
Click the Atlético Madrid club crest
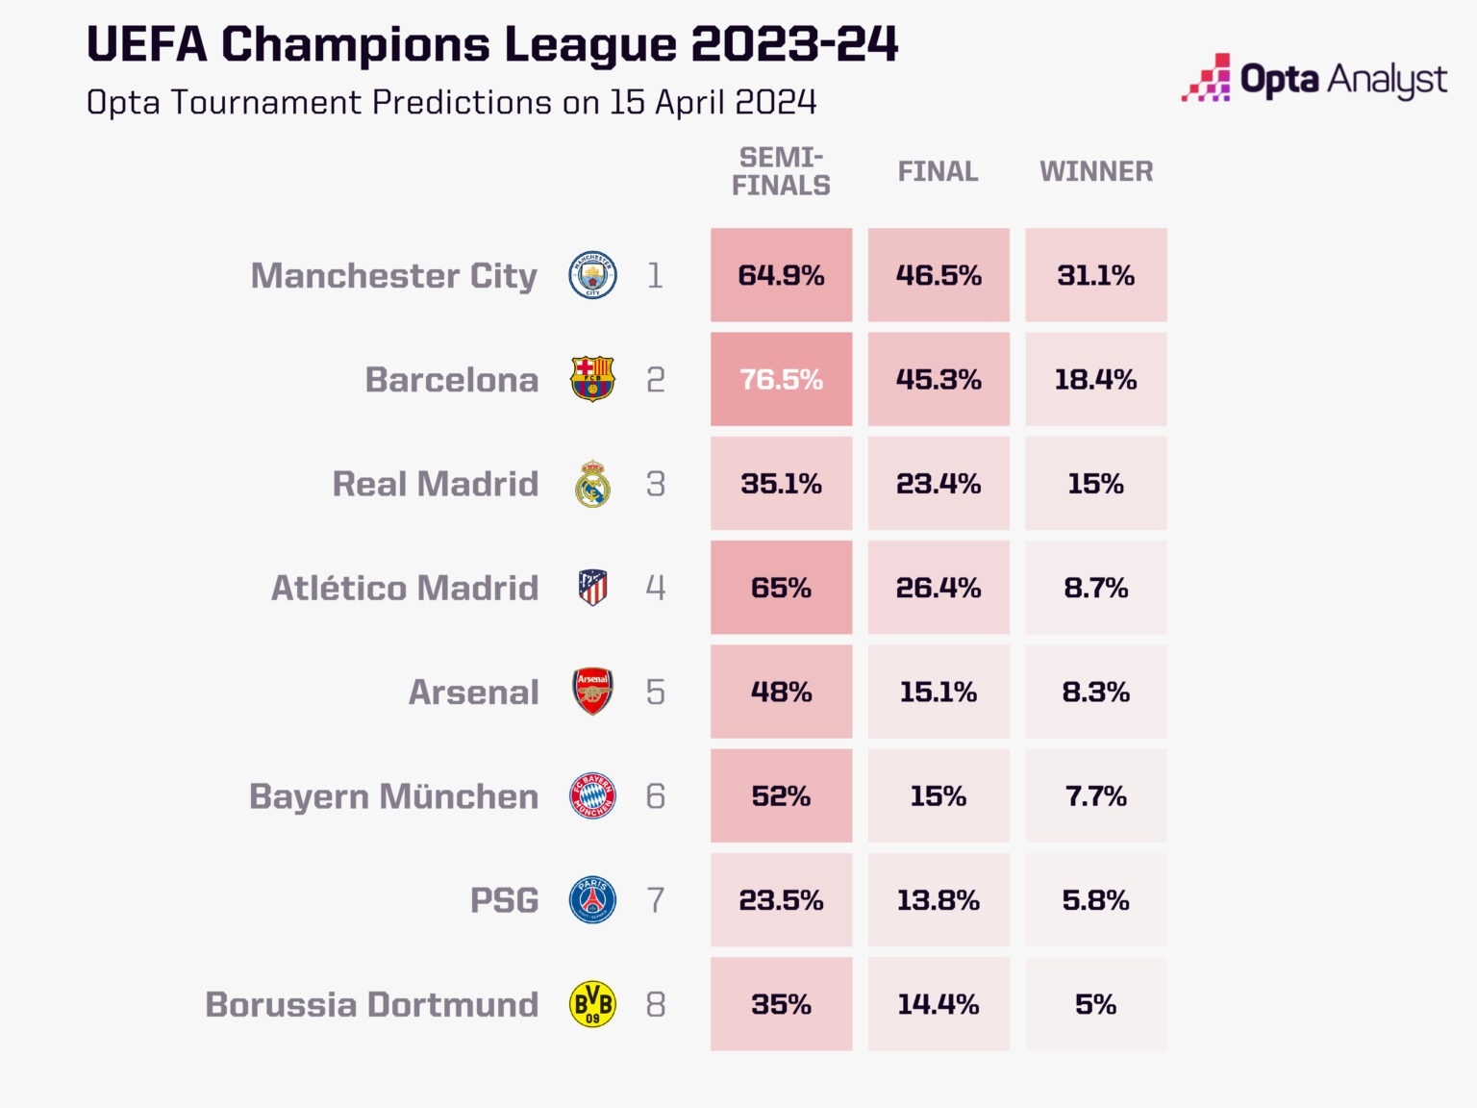[x=592, y=588]
